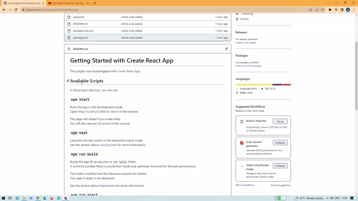Image resolution: width=358 pixels, height=201 pixels.
Task: Open the http://localhost:3000 link
Action: pos(92,112)
